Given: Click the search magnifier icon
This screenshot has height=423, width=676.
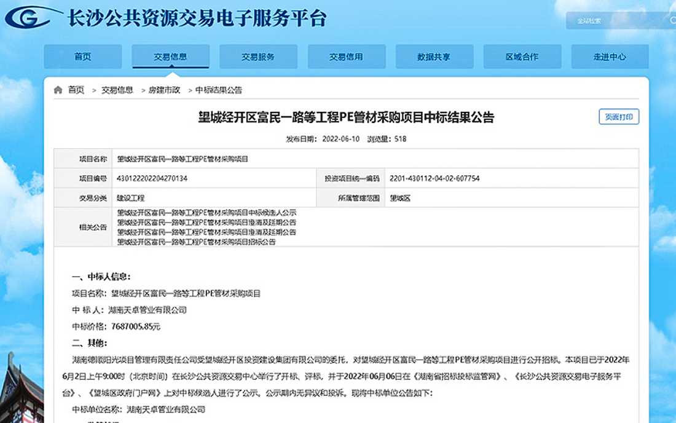Looking at the screenshot, I should point(672,20).
